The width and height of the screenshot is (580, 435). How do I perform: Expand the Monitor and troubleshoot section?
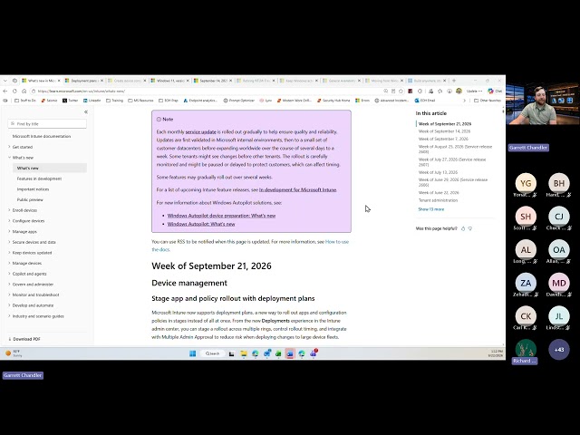[34, 295]
